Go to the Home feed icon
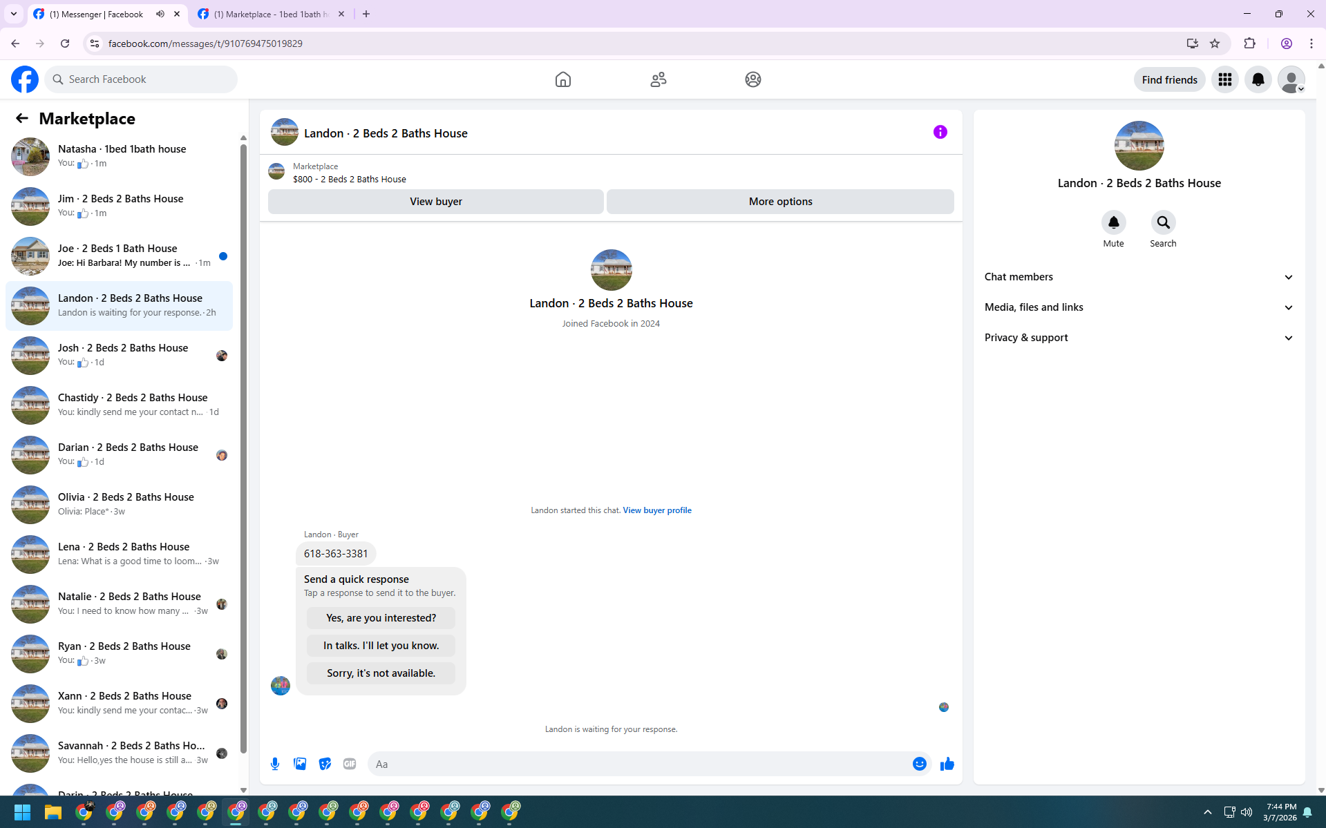Viewport: 1326px width, 828px height. (563, 79)
